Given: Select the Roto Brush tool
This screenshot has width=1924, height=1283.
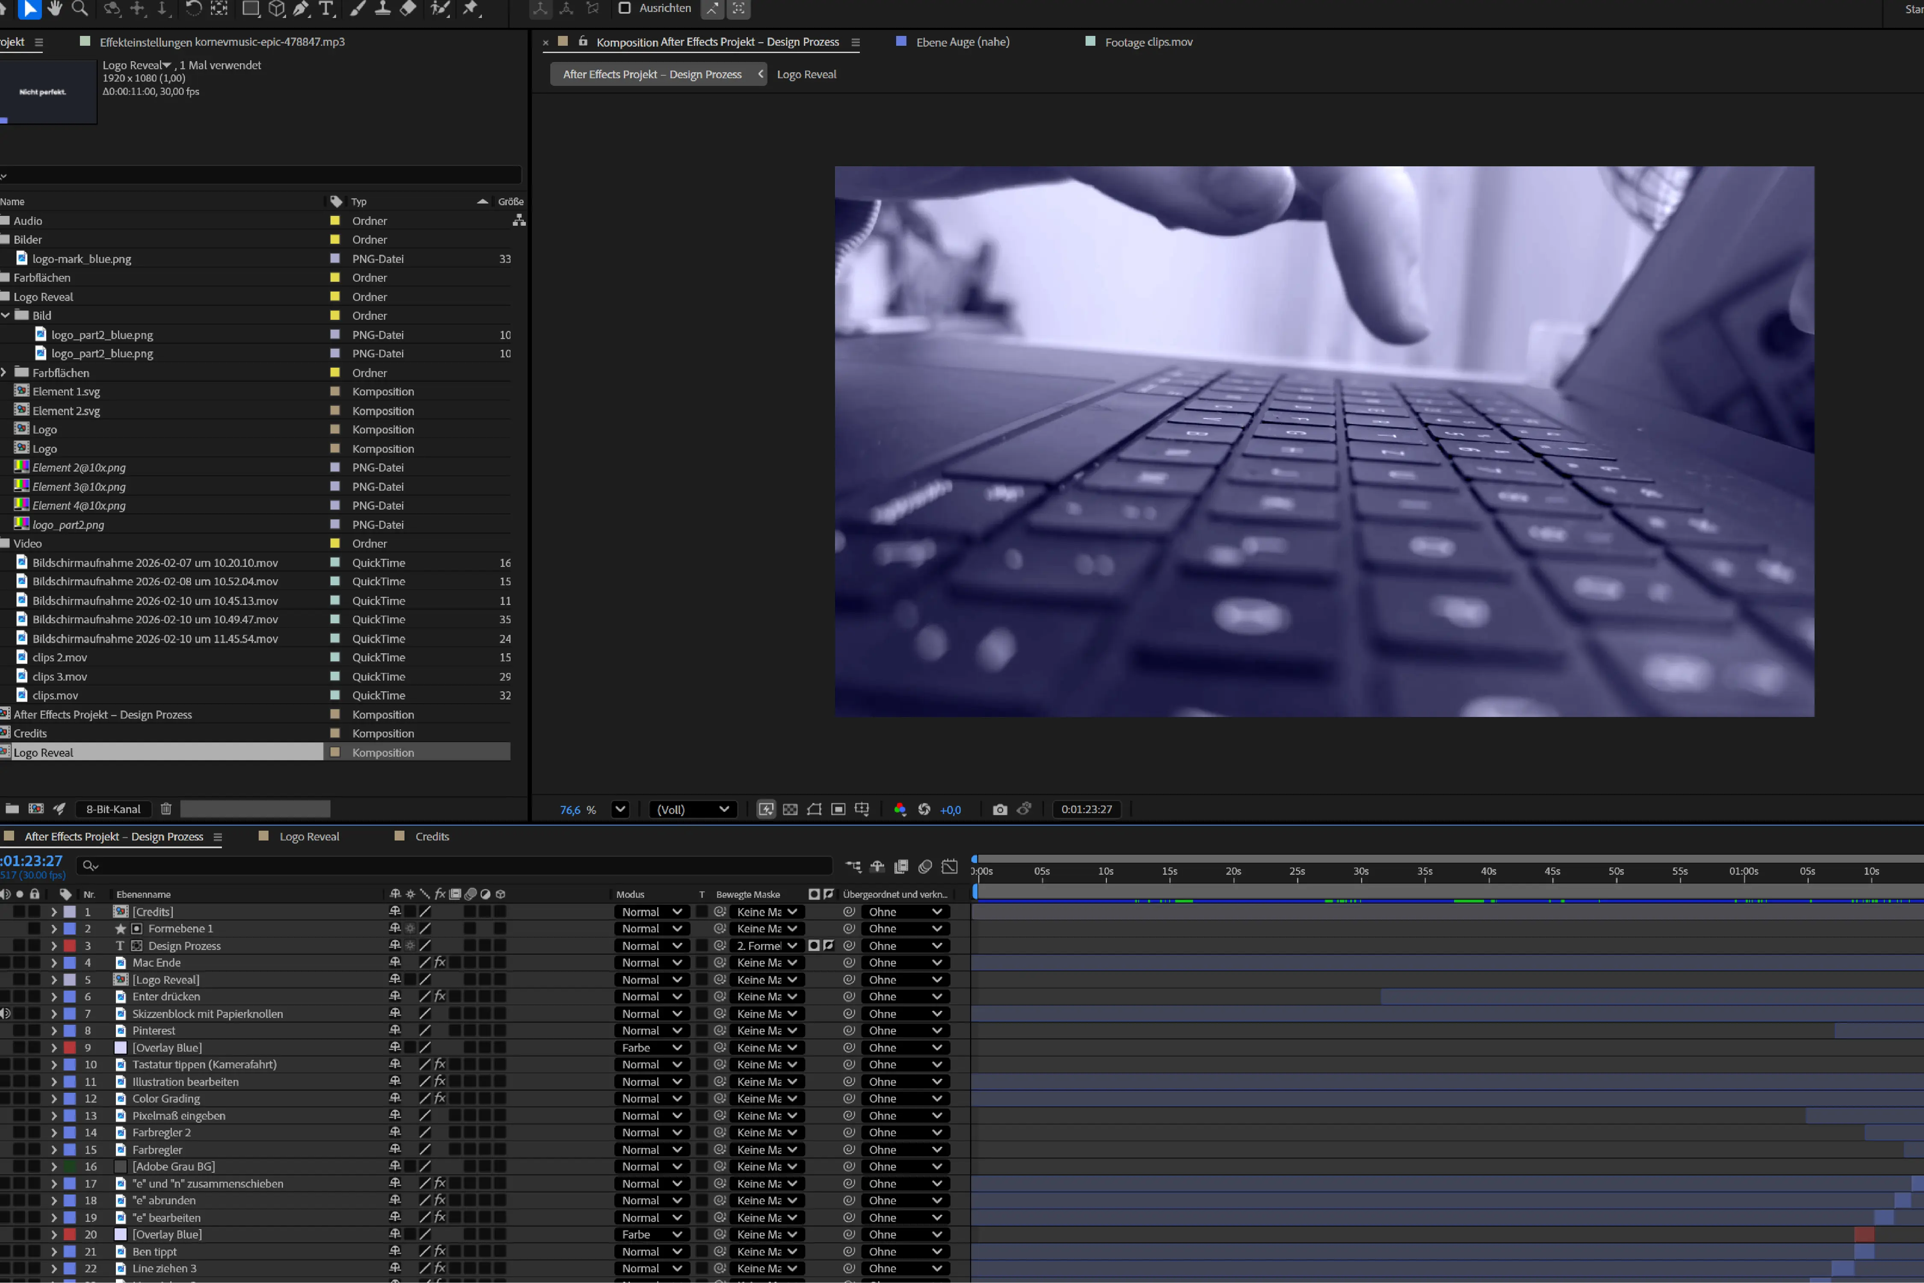Looking at the screenshot, I should pyautogui.click(x=440, y=9).
